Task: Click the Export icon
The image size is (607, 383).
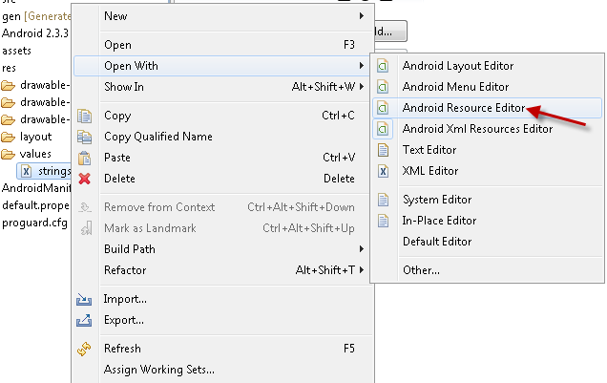Action: point(84,320)
